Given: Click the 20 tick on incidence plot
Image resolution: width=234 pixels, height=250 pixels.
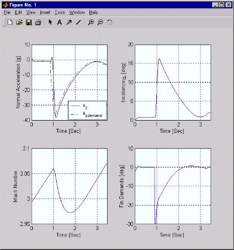Looking at the screenshot, I should pos(131,44).
